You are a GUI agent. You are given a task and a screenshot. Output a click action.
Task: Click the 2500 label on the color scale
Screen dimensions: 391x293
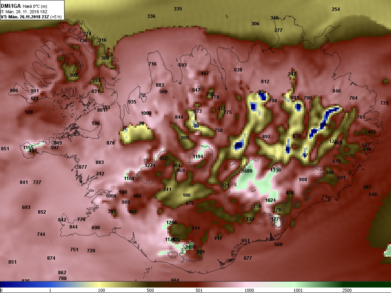pyautogui.click(x=346, y=290)
